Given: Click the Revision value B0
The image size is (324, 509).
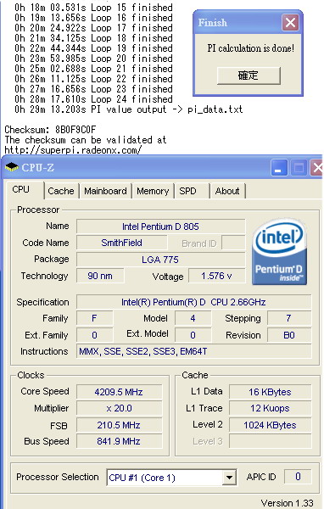Looking at the screenshot, I should click(x=289, y=335).
